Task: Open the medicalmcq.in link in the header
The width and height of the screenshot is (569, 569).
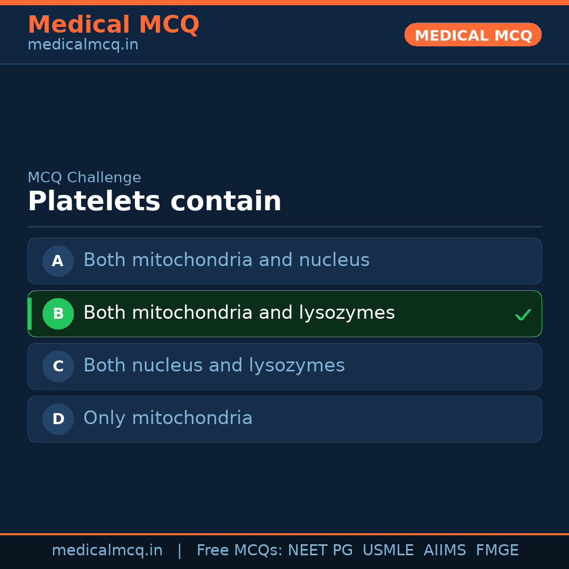Action: point(83,45)
